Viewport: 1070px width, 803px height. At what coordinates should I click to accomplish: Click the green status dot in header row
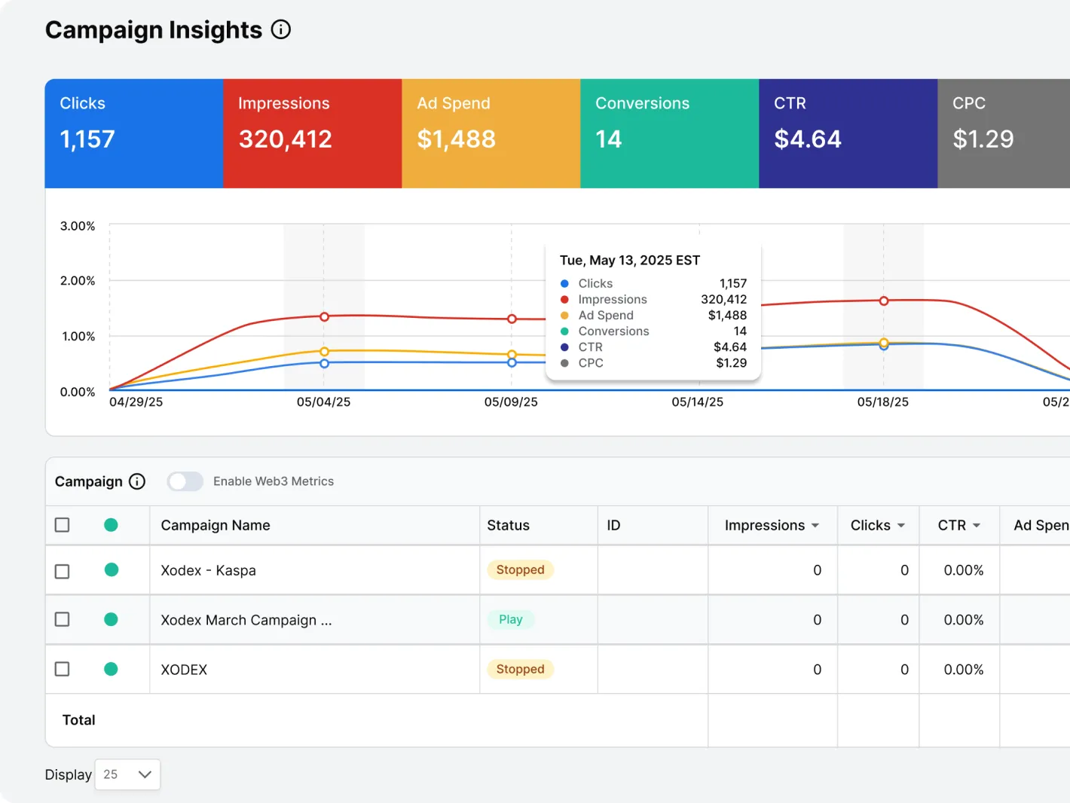click(111, 525)
